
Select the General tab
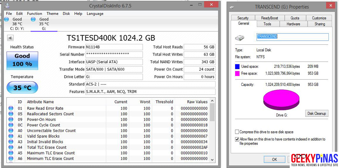[244, 23]
